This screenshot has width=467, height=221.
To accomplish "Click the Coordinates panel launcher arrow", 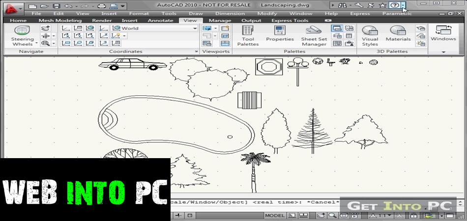I will [x=196, y=52].
